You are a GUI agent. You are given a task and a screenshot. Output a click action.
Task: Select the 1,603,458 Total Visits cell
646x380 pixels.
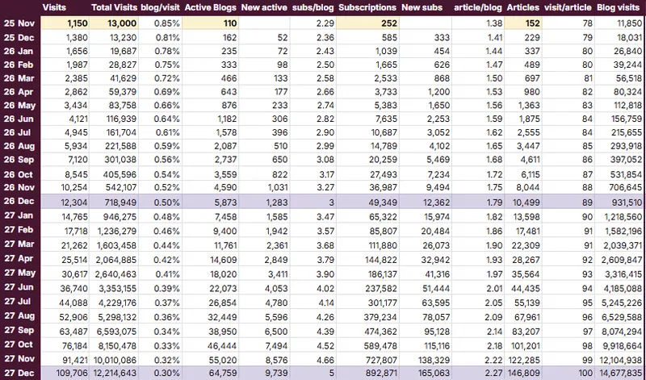pyautogui.click(x=114, y=246)
